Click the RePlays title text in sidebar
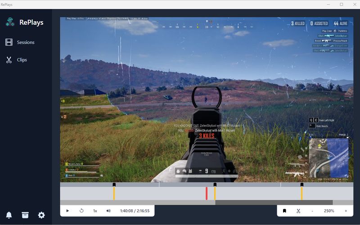This screenshot has width=360, height=225. 31,22
